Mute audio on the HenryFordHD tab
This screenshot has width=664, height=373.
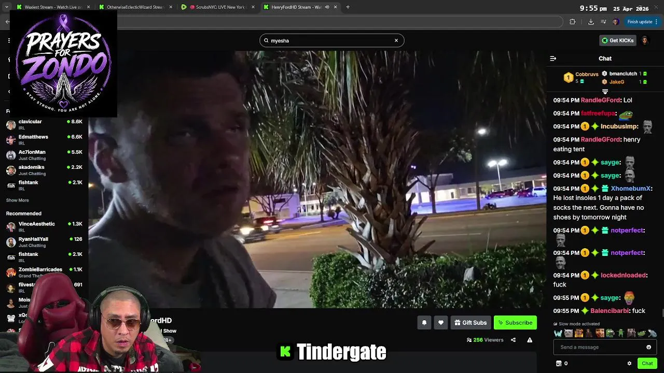pyautogui.click(x=327, y=7)
